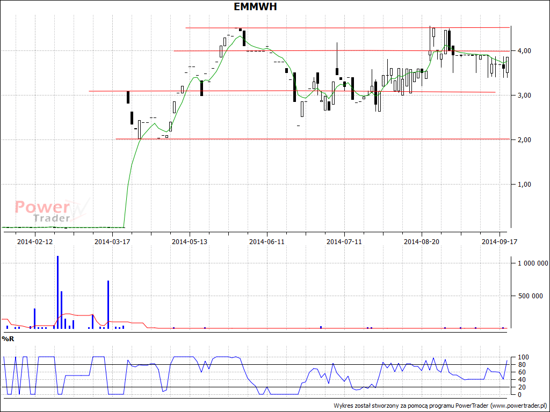Select the 2014-02-12 date label

[x=35, y=242]
